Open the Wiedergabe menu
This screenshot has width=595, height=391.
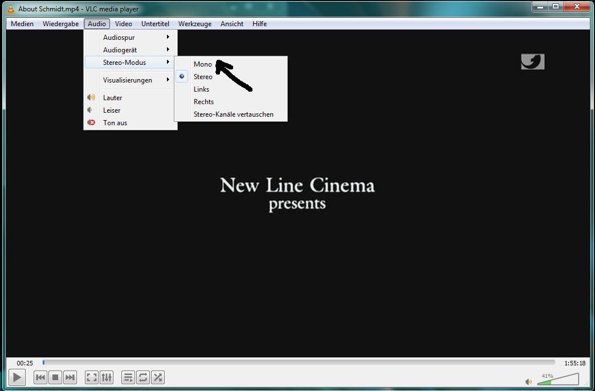pos(61,23)
